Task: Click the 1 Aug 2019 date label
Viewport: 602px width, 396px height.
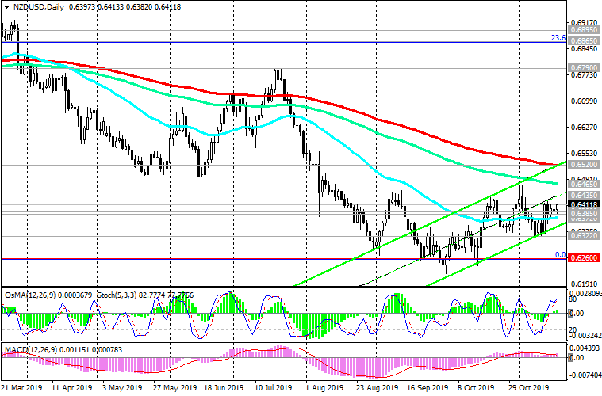Action: (324, 389)
